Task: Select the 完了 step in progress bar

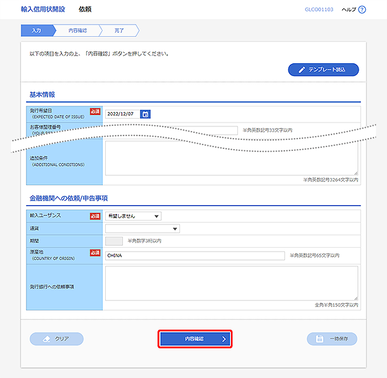Action: pyautogui.click(x=119, y=30)
